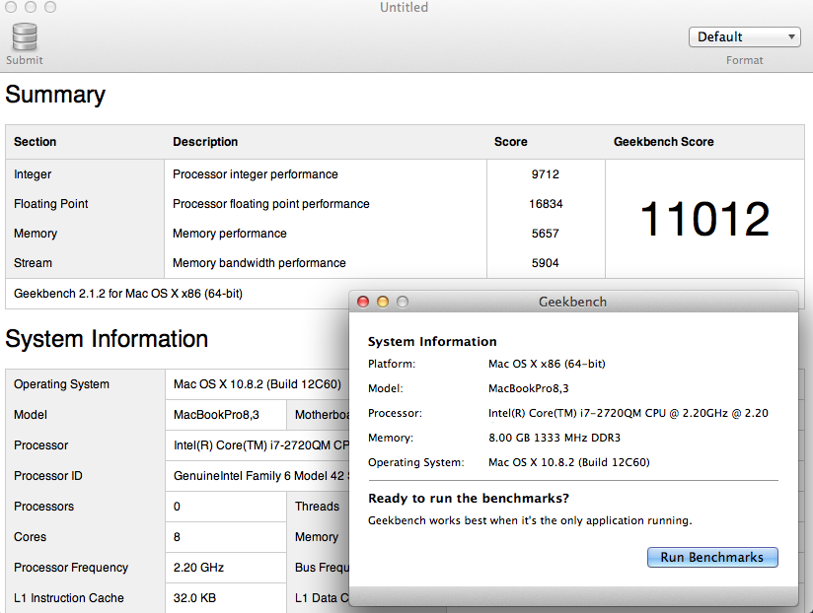Select the 2.20 GHz frequency value

pyautogui.click(x=198, y=568)
